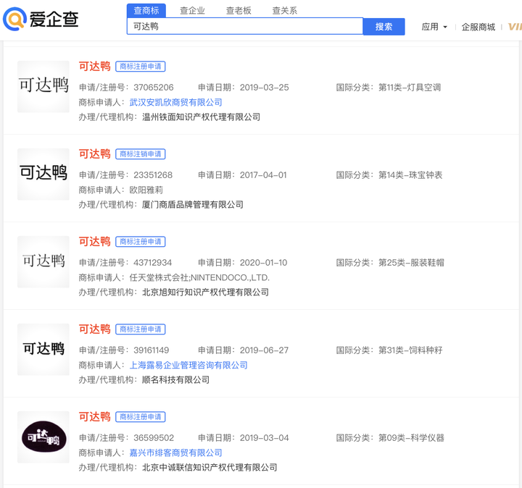Open 可达鸭 title of the 43712934 result
This screenshot has width=522, height=488.
[94, 241]
